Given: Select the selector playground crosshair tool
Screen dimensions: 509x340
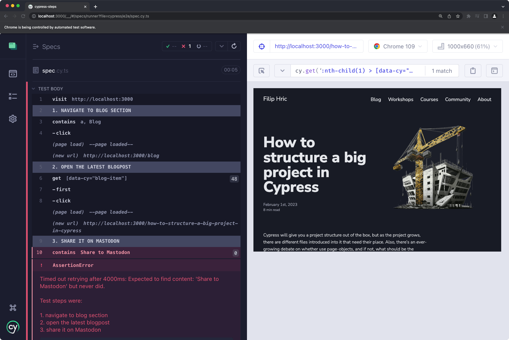Looking at the screenshot, I should coord(261,70).
